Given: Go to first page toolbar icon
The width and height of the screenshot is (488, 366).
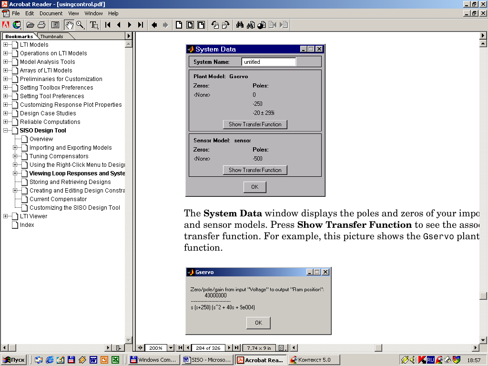Looking at the screenshot, I should click(108, 25).
